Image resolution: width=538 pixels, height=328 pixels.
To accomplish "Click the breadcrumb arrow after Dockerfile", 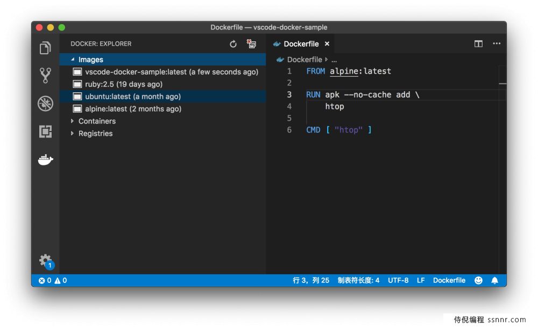I will click(x=327, y=60).
